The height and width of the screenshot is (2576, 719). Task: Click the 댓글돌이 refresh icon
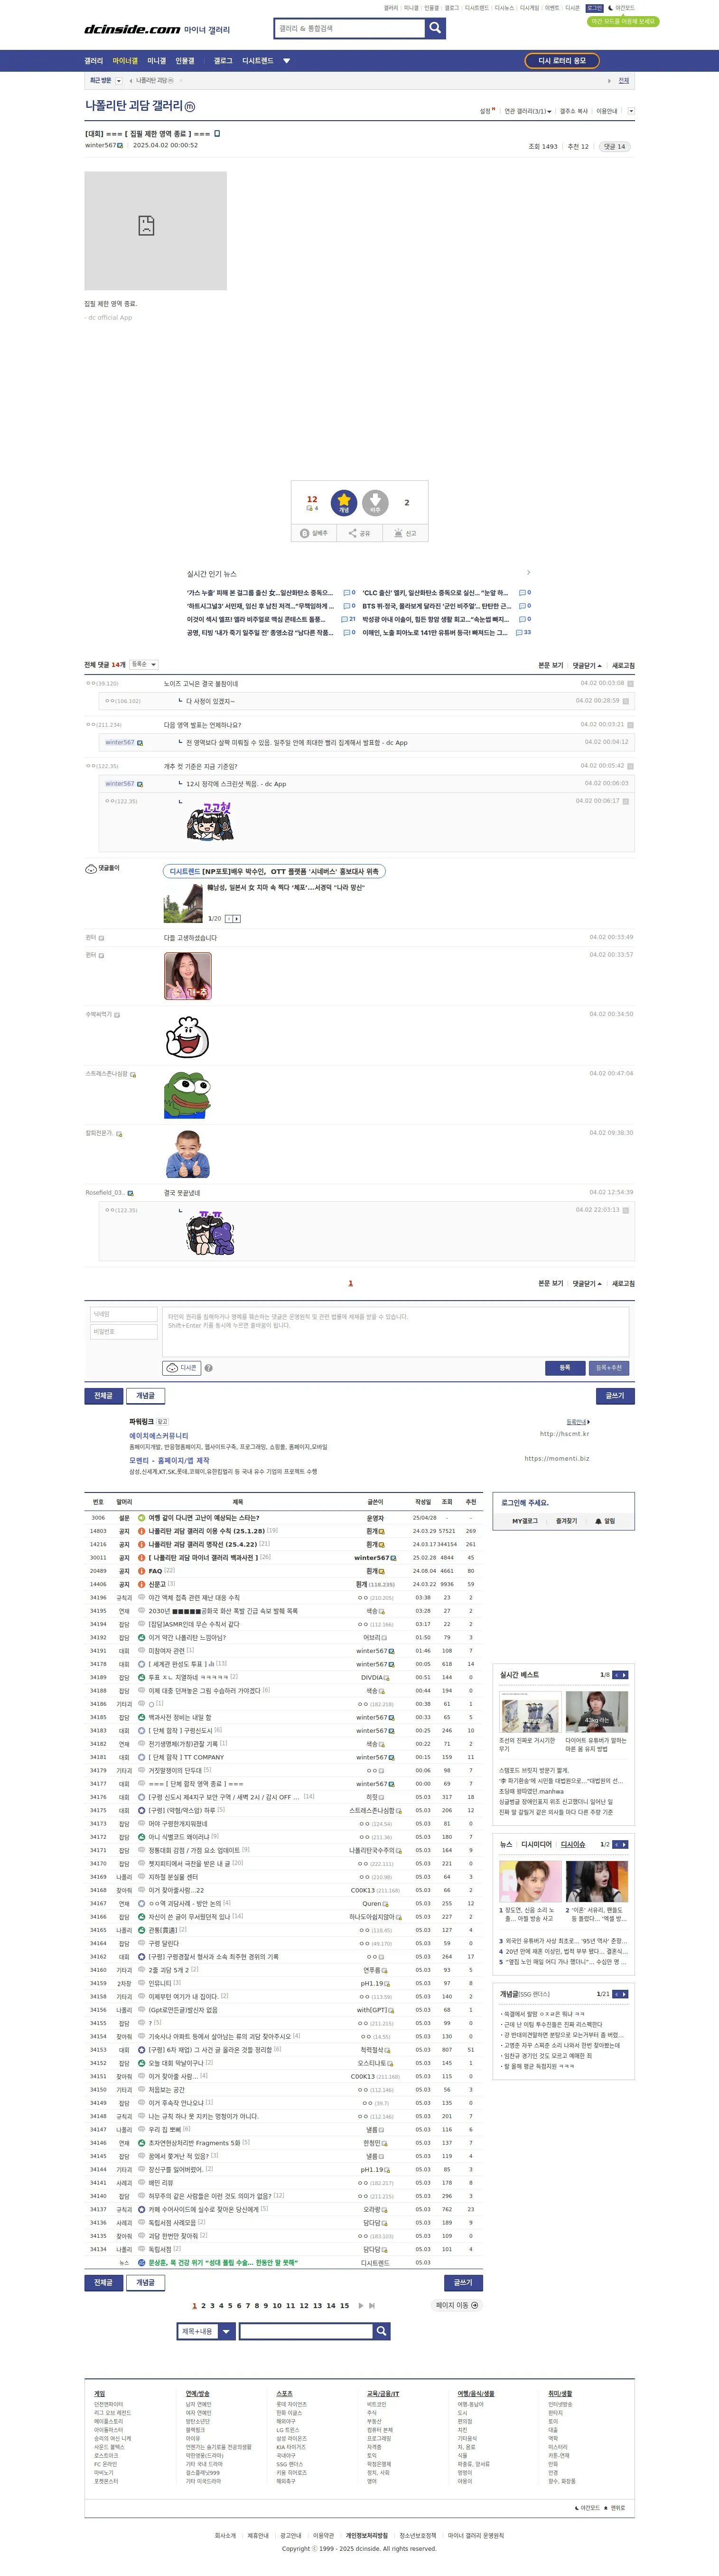click(x=91, y=868)
